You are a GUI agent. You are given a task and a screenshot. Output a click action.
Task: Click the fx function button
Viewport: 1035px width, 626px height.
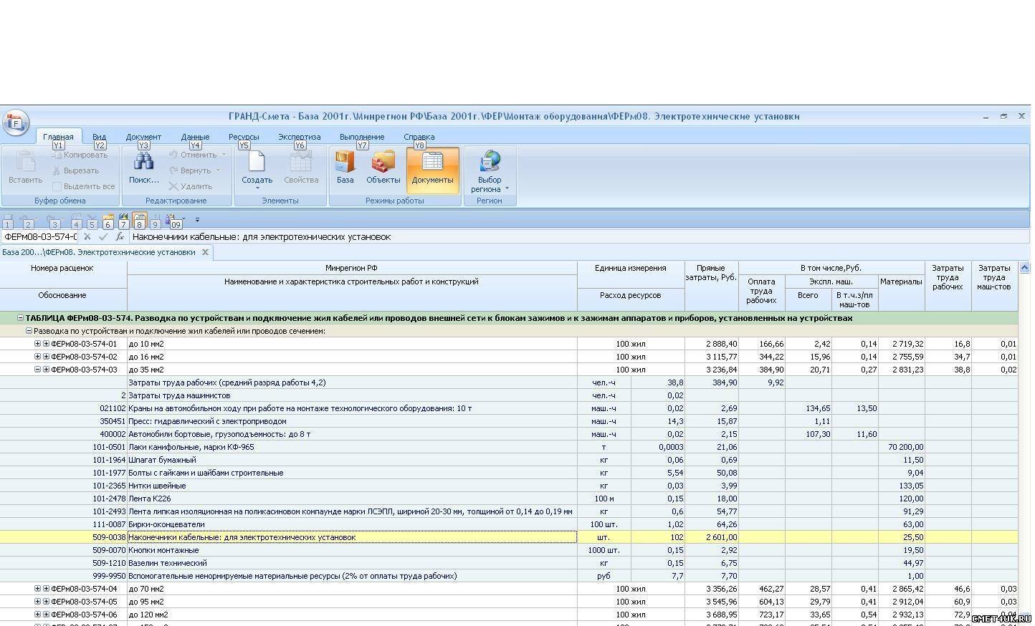pos(120,236)
